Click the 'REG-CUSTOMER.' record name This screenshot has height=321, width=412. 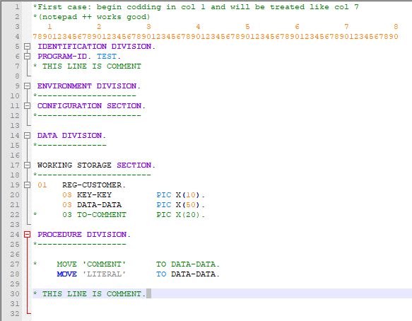tap(94, 185)
